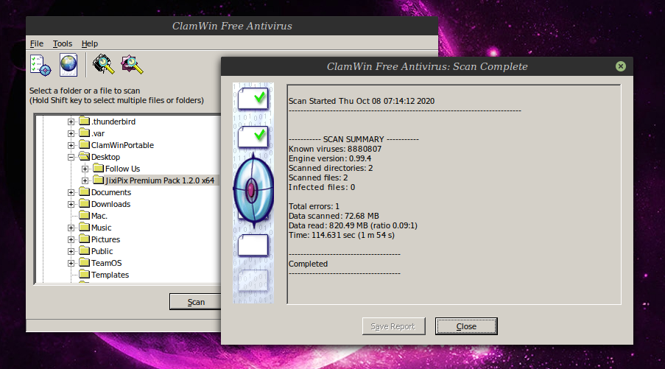Select the Documents folder icon
This screenshot has width=665, height=369.
click(85, 192)
